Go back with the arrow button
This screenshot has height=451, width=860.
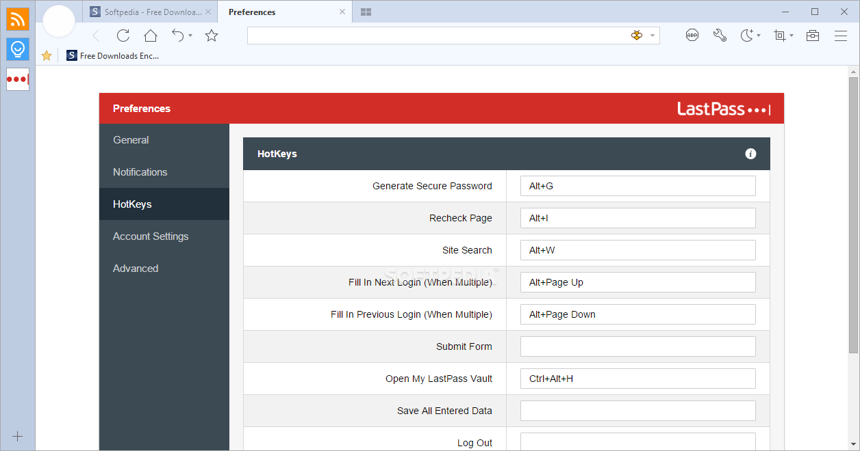pos(96,36)
